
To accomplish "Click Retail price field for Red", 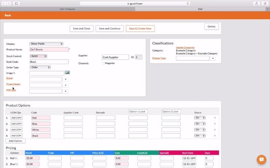I will point(32,158).
